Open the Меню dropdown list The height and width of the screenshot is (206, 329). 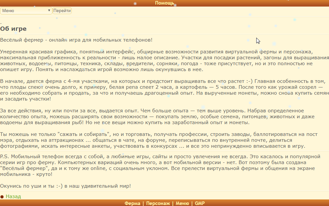pyautogui.click(x=26, y=10)
